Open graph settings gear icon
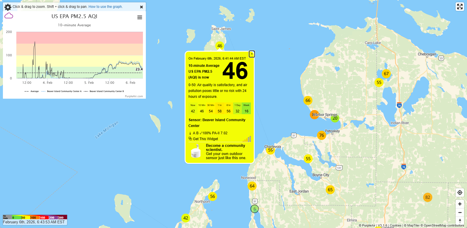The height and width of the screenshot is (228, 467). click(x=8, y=7)
